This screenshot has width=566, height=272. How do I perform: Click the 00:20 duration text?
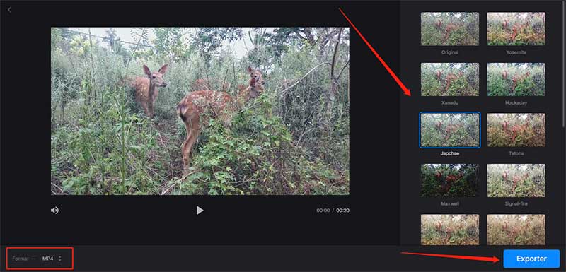click(x=343, y=211)
